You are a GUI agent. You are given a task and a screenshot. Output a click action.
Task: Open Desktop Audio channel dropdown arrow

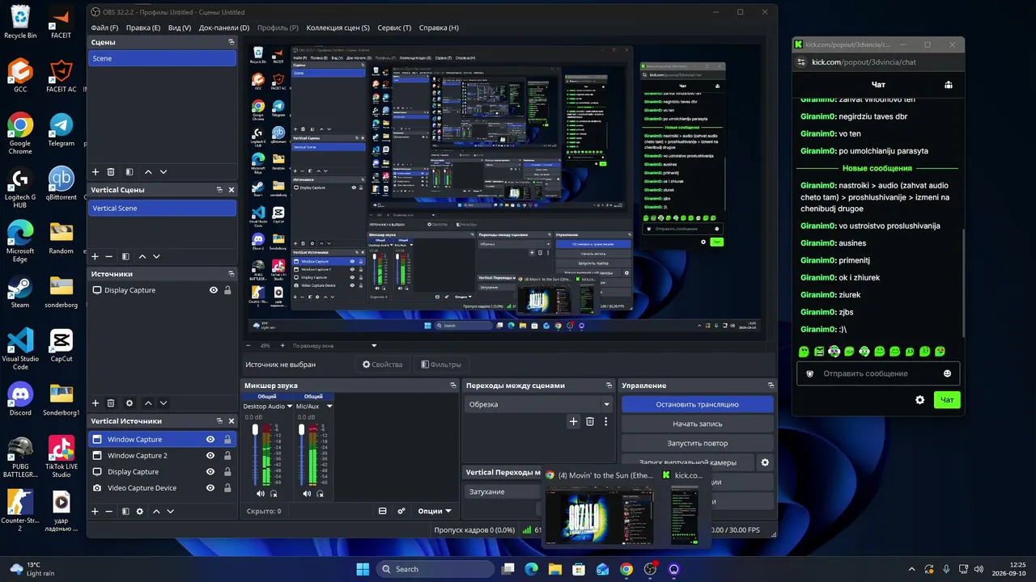pyautogui.click(x=289, y=407)
